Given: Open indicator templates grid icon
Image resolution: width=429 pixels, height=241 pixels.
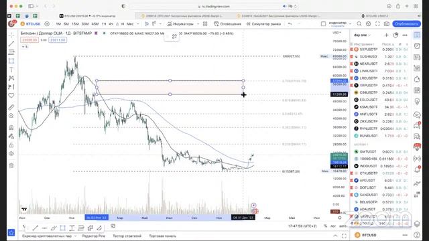Looking at the screenshot, I should [205, 24].
